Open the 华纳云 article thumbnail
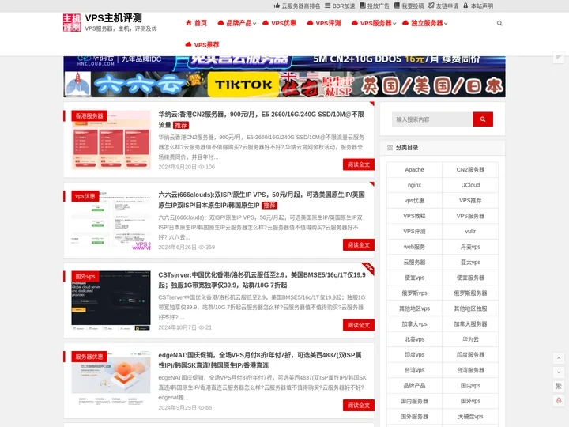This screenshot has height=427, width=569. tap(111, 140)
